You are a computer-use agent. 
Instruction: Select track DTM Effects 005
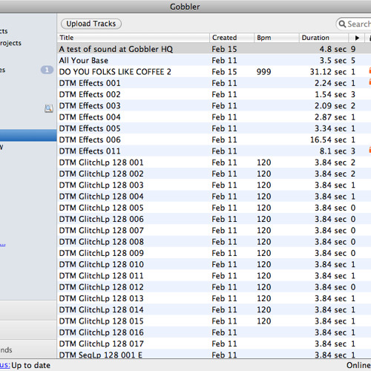point(214,128)
